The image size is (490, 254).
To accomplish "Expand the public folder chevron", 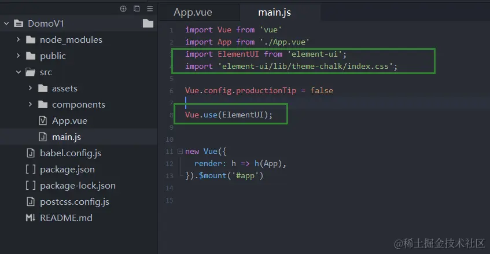I will coord(18,56).
